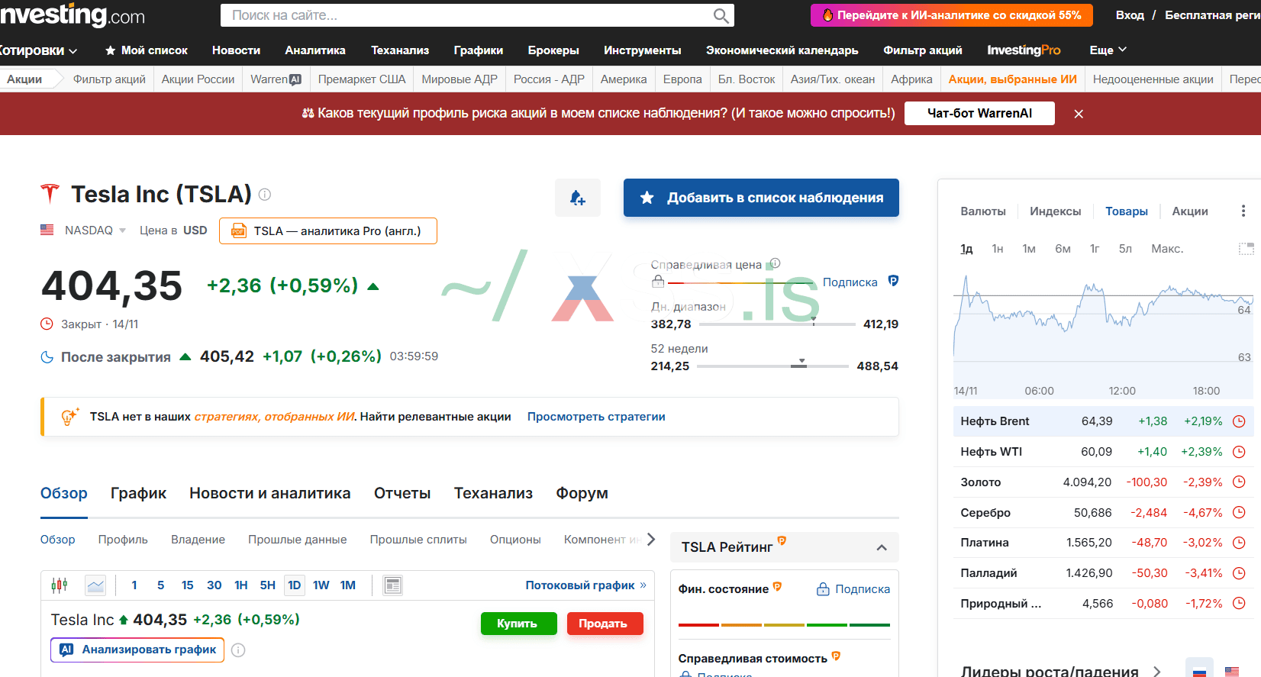Click the Pro badge next to Подписка

(893, 281)
